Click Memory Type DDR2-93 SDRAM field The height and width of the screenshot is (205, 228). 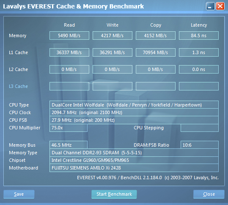point(134,153)
